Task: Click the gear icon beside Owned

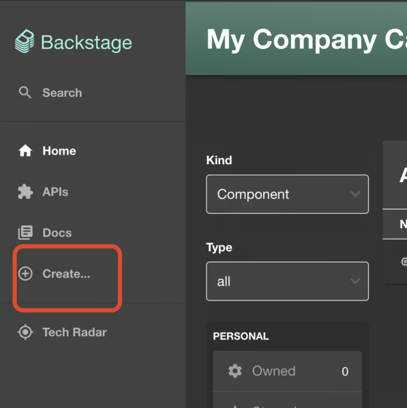Action: [235, 371]
